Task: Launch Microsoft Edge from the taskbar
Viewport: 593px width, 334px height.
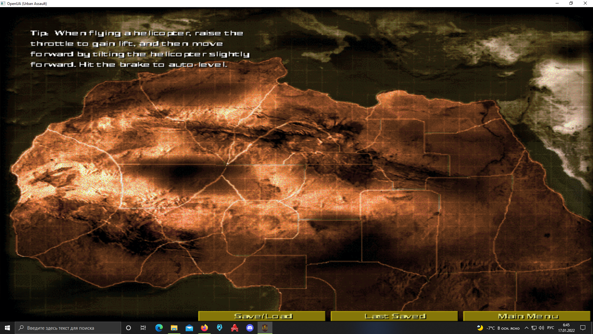Action: 159,328
